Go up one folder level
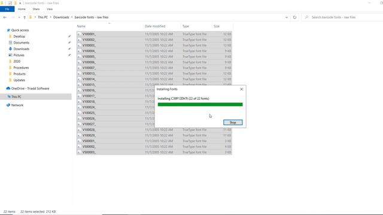Image resolution: width=383 pixels, height=215 pixels. pyautogui.click(x=25, y=17)
